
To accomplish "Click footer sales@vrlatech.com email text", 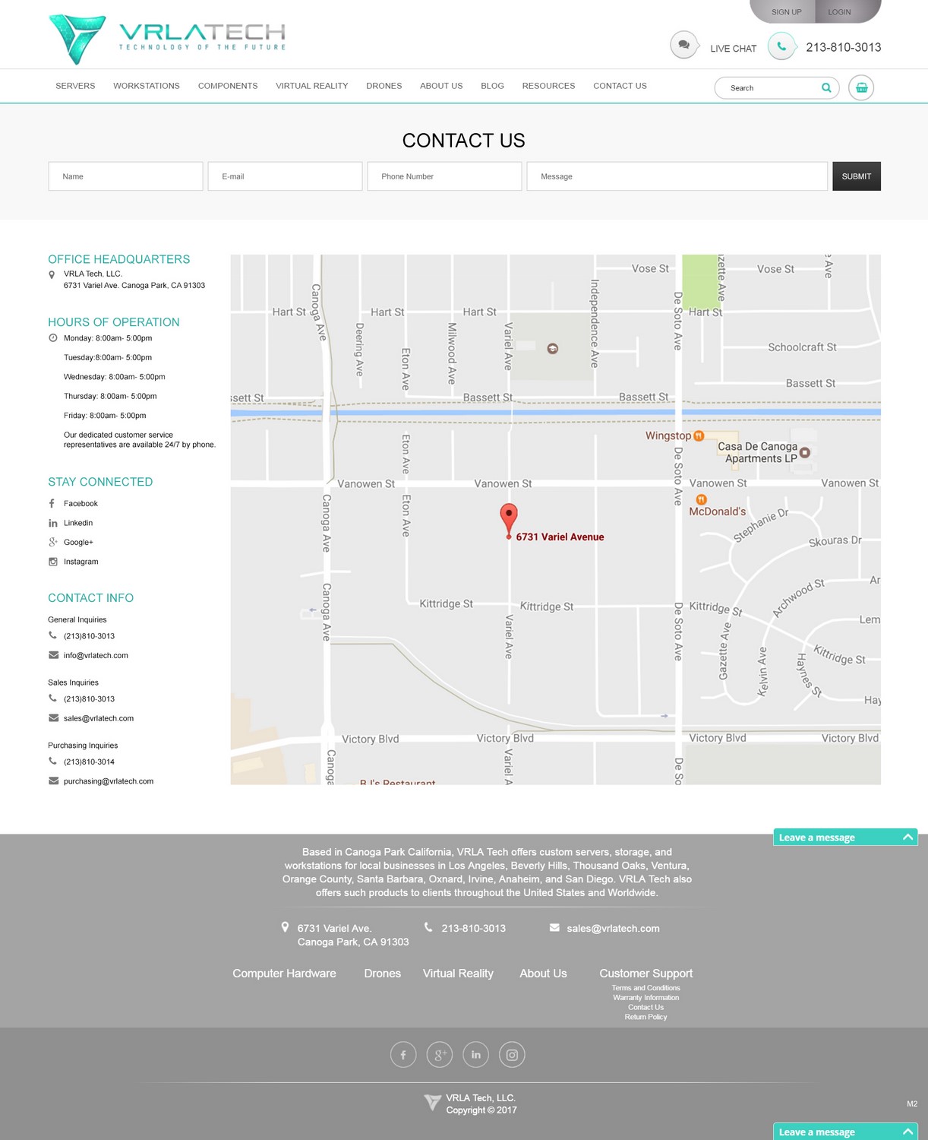I will pos(613,929).
